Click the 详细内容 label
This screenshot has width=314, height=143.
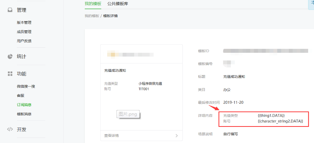[x=205, y=115]
